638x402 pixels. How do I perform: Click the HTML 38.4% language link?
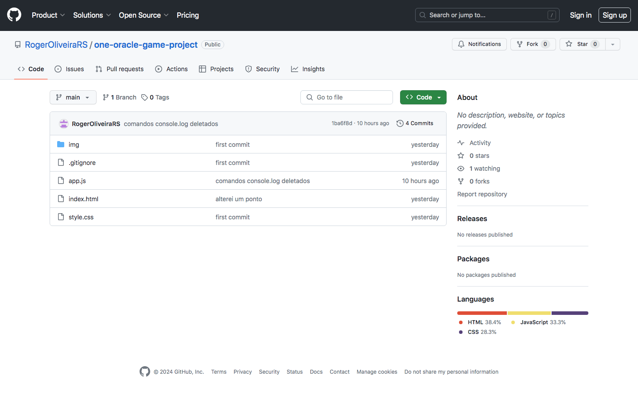480,322
